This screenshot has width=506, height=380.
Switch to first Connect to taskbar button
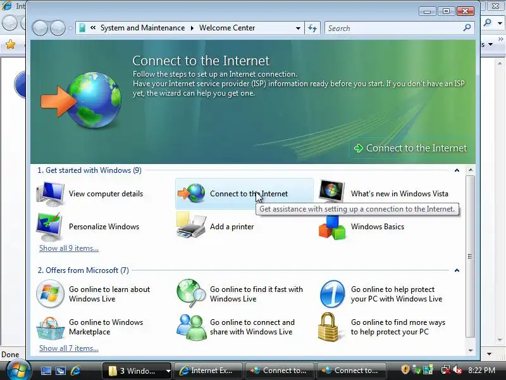pos(280,370)
